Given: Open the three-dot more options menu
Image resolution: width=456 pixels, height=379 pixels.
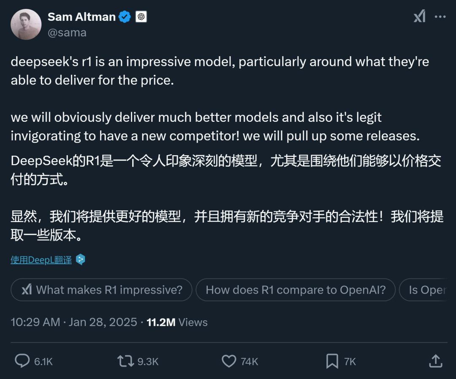Looking at the screenshot, I should click(440, 17).
